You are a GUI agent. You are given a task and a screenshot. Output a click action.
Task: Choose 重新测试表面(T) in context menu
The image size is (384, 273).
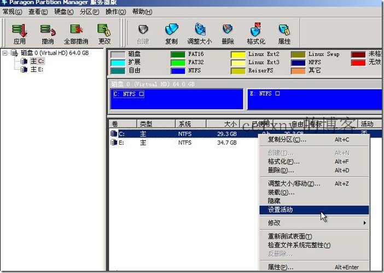314,236
